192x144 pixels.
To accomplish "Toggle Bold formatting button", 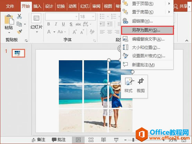I will coord(48,24).
